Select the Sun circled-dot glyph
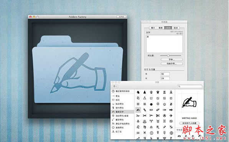This screenshot has width=229, height=142. point(152,133)
